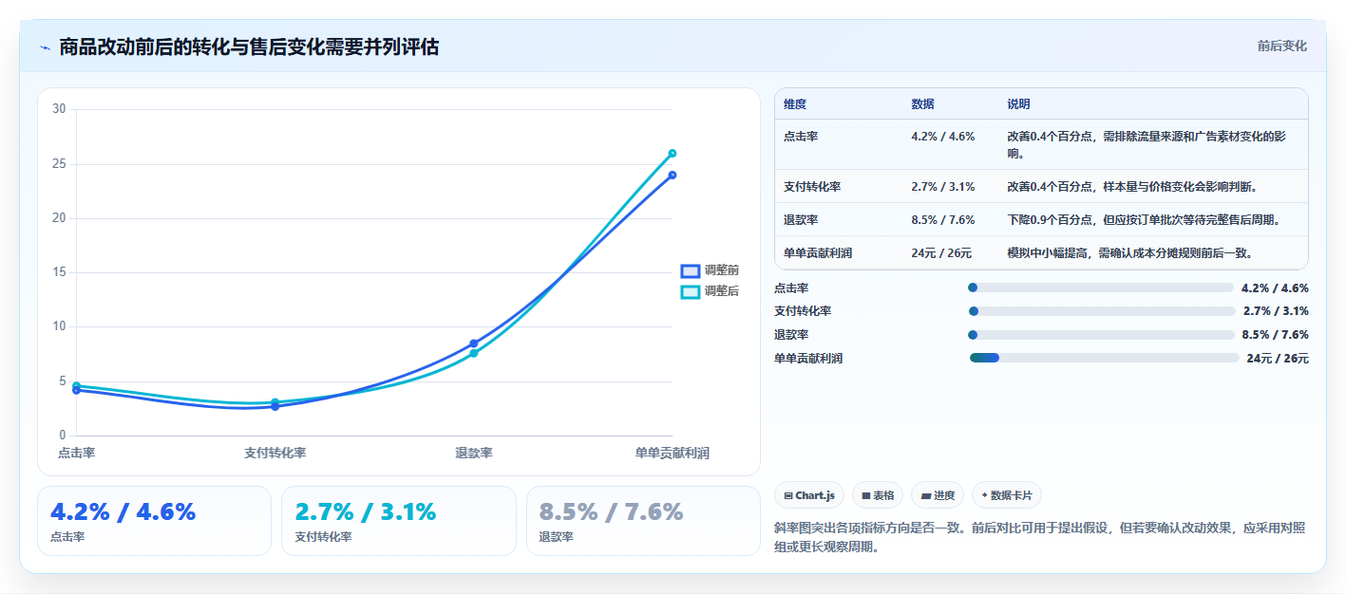Screen dimensions: 1346x594
Task: Select the Chart.js tag chip
Action: click(808, 495)
